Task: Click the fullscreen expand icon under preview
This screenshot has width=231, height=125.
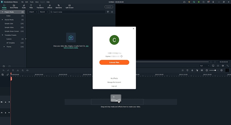Action: (228, 66)
